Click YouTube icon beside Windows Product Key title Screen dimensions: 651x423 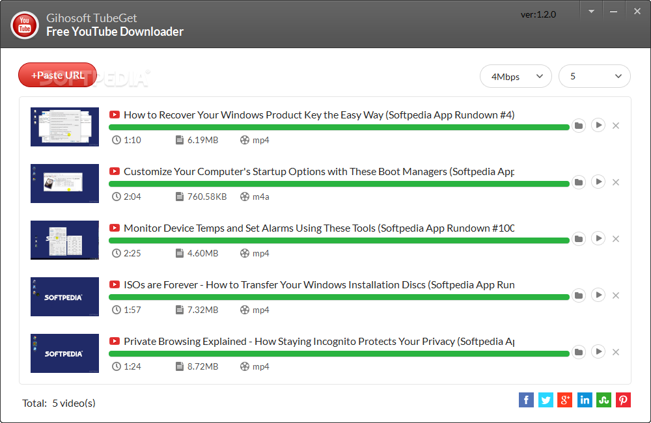point(114,115)
